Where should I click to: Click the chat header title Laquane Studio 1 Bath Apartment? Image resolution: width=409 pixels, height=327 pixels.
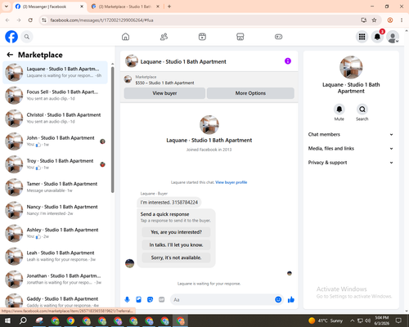[x=183, y=62]
